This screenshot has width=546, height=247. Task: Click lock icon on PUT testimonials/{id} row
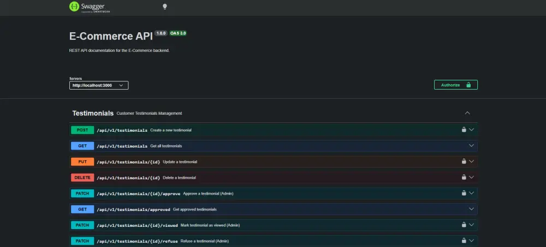coord(464,161)
